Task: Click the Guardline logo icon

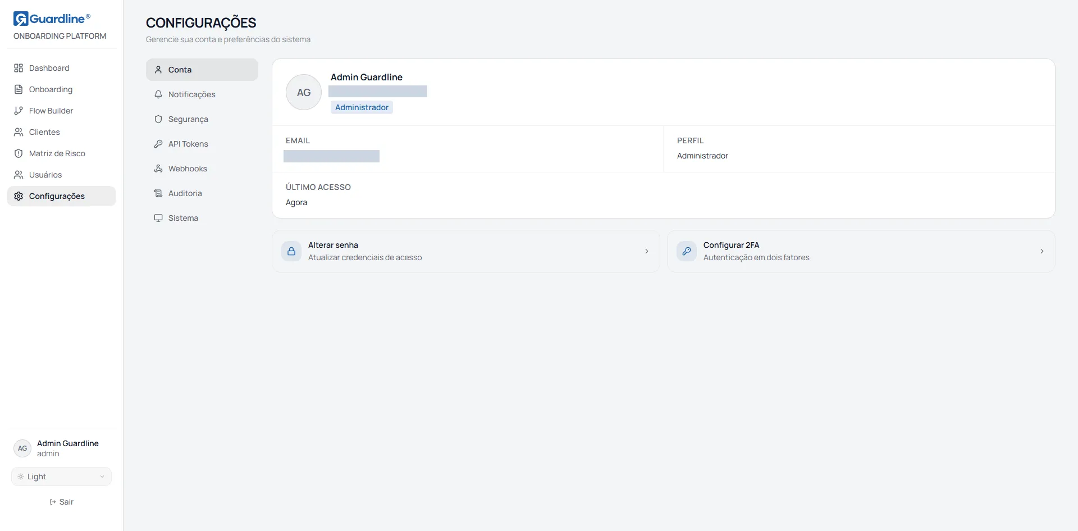Action: click(21, 19)
